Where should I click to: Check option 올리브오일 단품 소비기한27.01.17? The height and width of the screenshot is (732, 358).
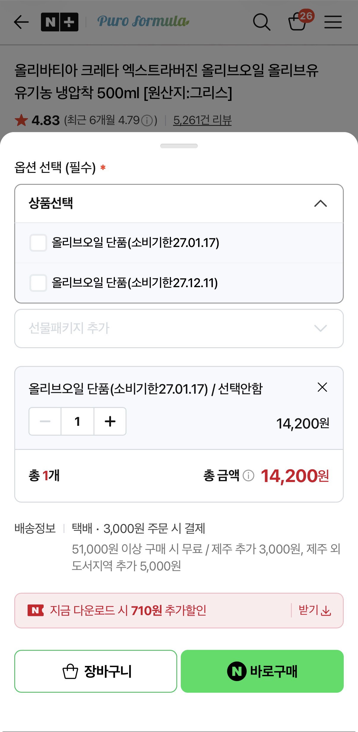click(38, 243)
